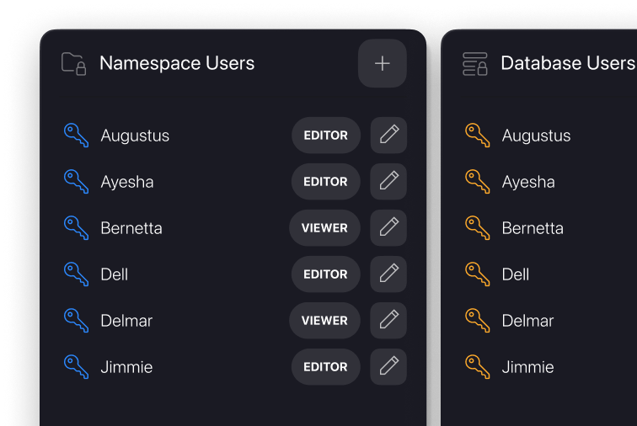Click the add namespace user plus button

coord(383,63)
